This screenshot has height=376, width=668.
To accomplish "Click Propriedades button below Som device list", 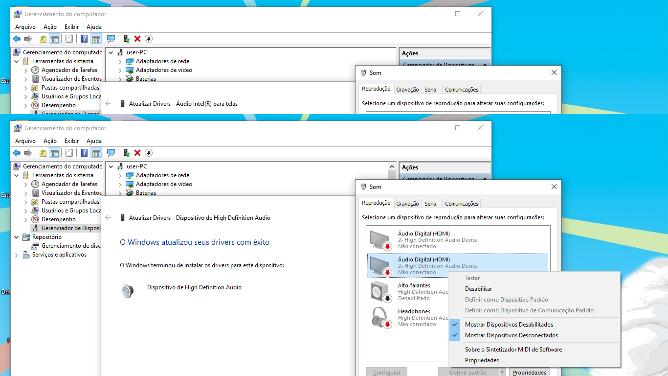I will click(x=530, y=372).
